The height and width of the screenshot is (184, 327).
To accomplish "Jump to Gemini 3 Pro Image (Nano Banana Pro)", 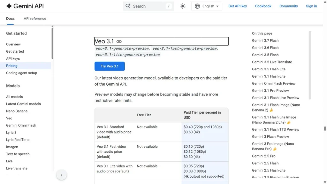I will tap(273, 146).
